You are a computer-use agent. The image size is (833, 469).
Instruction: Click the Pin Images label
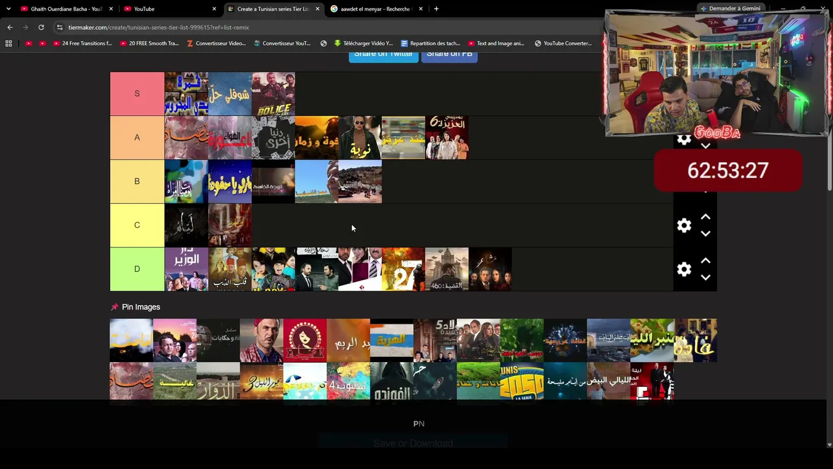pyautogui.click(x=141, y=307)
